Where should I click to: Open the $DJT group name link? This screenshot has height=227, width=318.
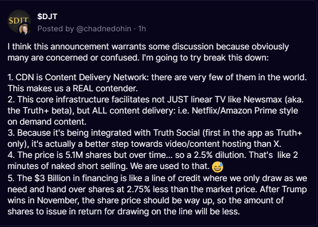[x=47, y=15]
